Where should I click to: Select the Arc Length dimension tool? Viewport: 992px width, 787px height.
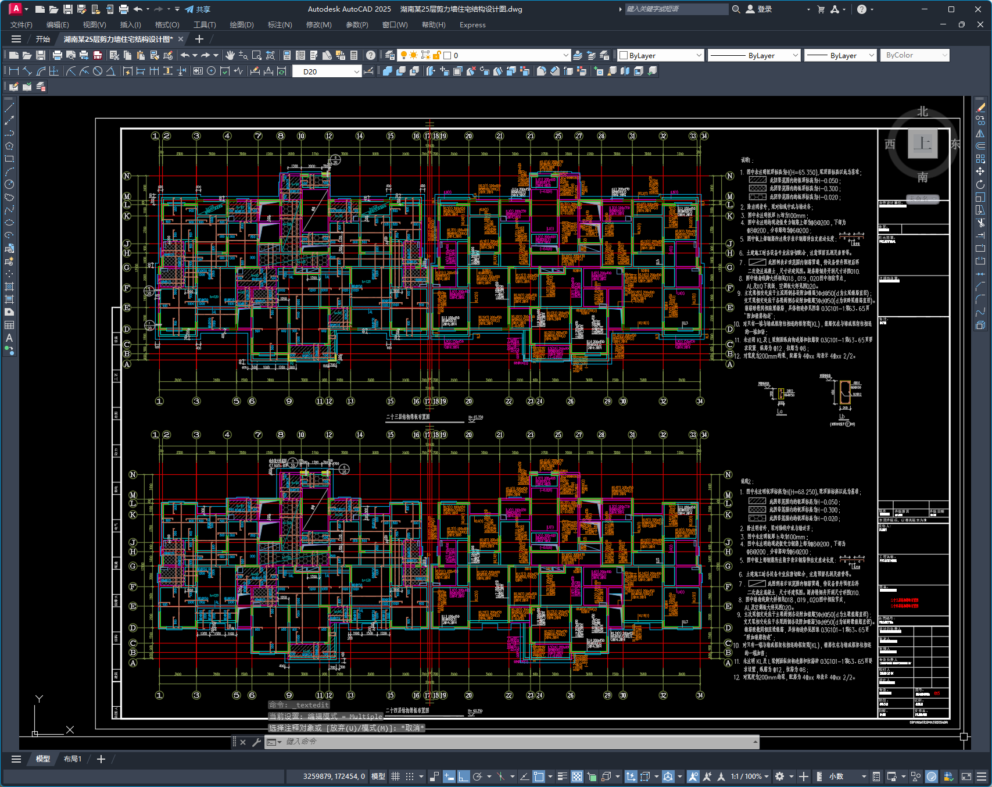point(41,71)
